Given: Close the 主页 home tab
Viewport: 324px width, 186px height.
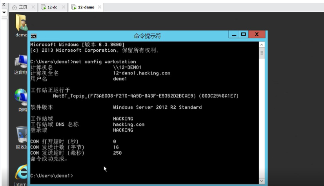Looking at the screenshot, I should (x=33, y=7).
